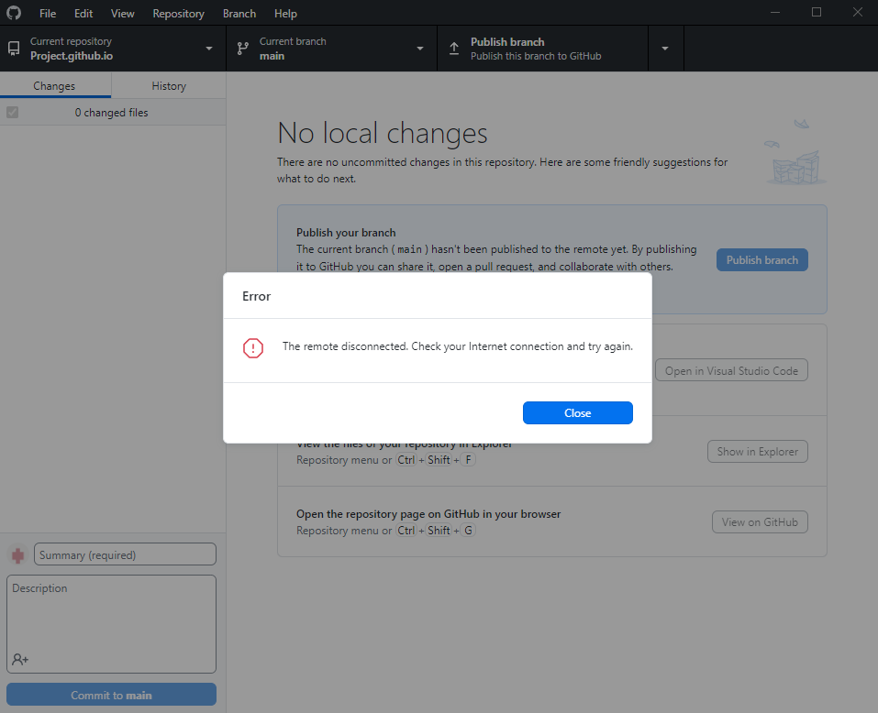Screen dimensions: 878x713
Task: Click the repository book icon in toolbar
Action: (x=13, y=48)
